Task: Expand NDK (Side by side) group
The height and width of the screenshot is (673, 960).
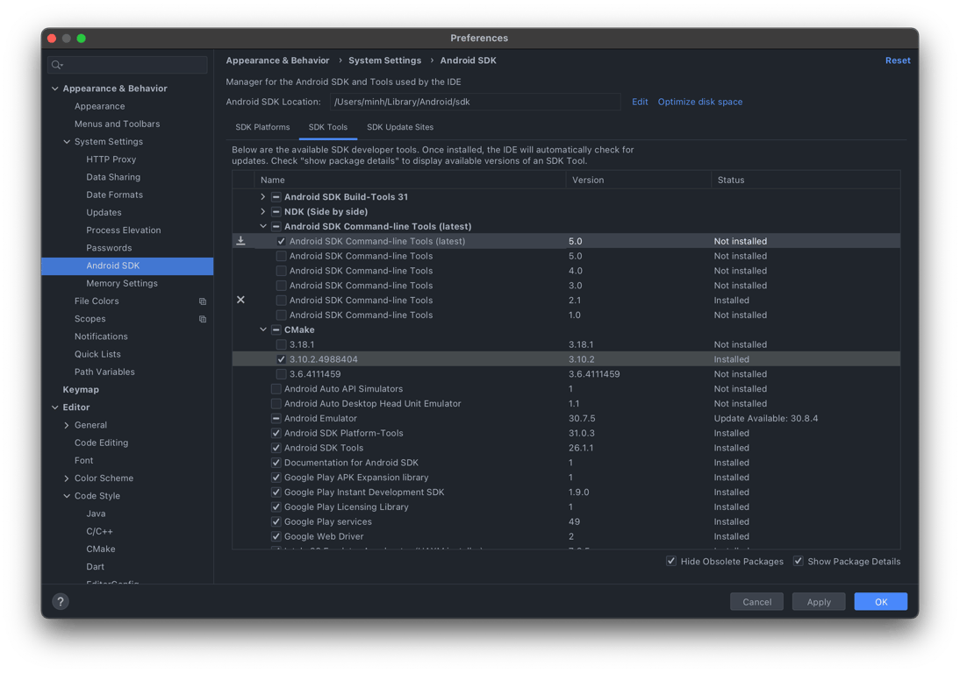Action: coord(263,211)
